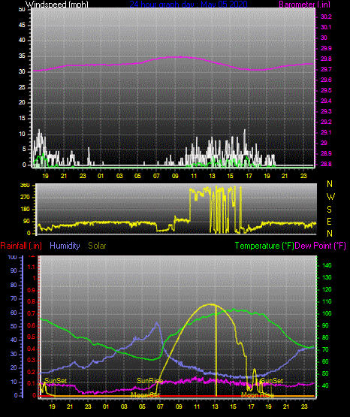Select the "W" compass direction label

pos(330,197)
